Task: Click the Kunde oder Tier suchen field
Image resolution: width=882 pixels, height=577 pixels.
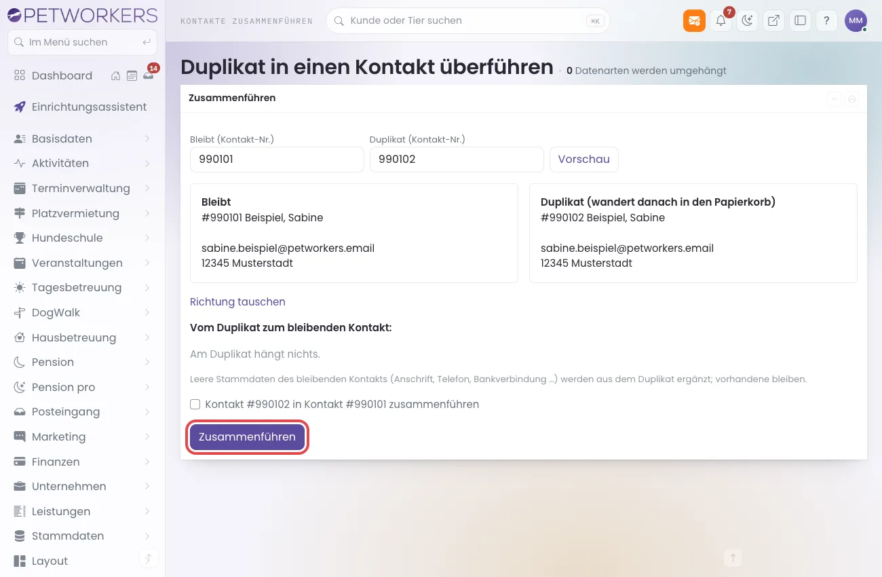Action: (x=467, y=21)
